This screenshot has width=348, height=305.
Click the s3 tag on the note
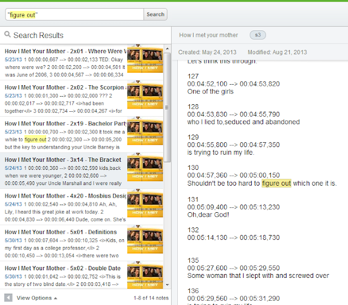258,35
